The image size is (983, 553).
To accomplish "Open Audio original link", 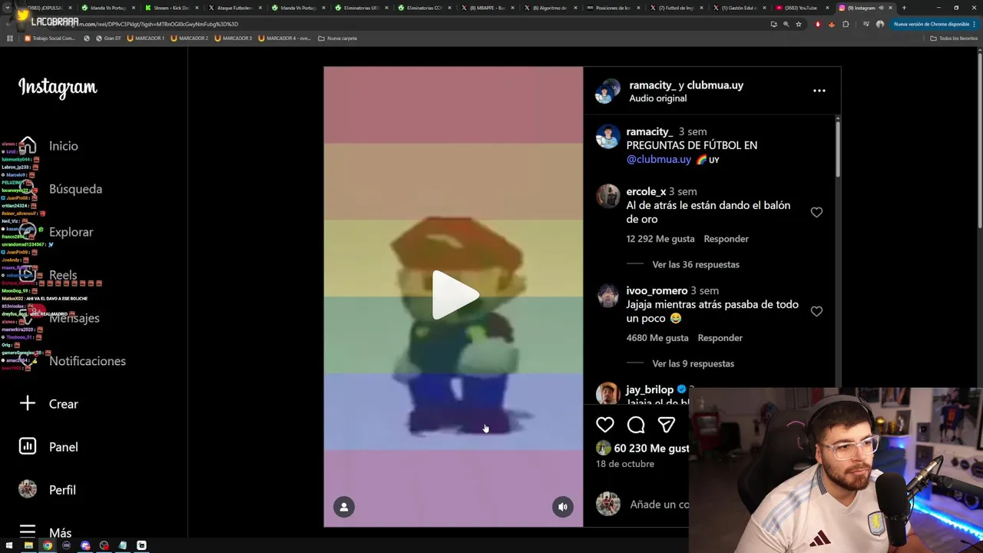I will click(658, 98).
